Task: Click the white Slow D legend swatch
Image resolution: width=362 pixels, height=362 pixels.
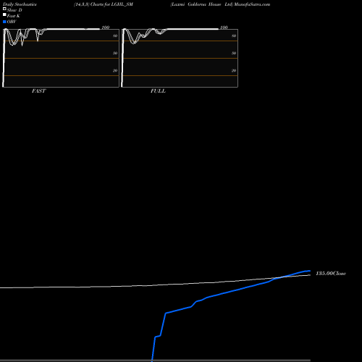Action: click(x=4, y=9)
